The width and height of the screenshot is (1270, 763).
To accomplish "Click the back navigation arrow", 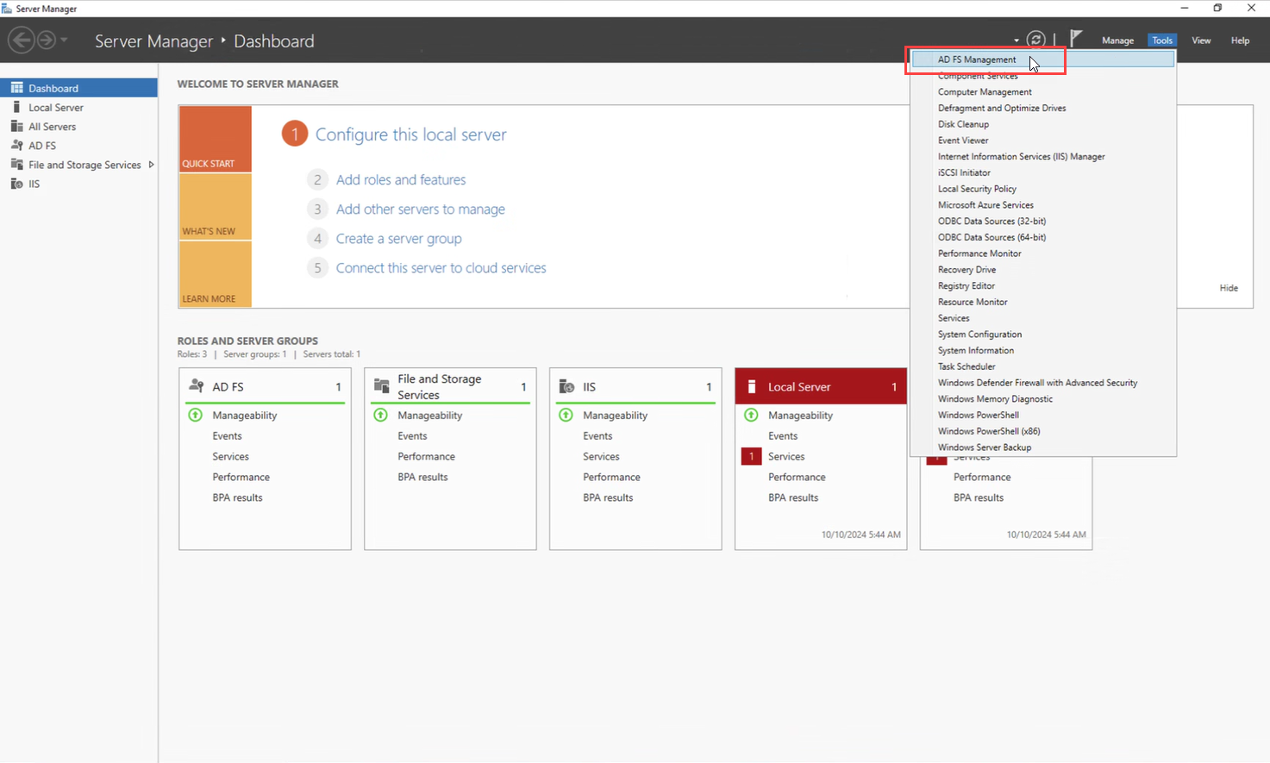I will [x=22, y=40].
